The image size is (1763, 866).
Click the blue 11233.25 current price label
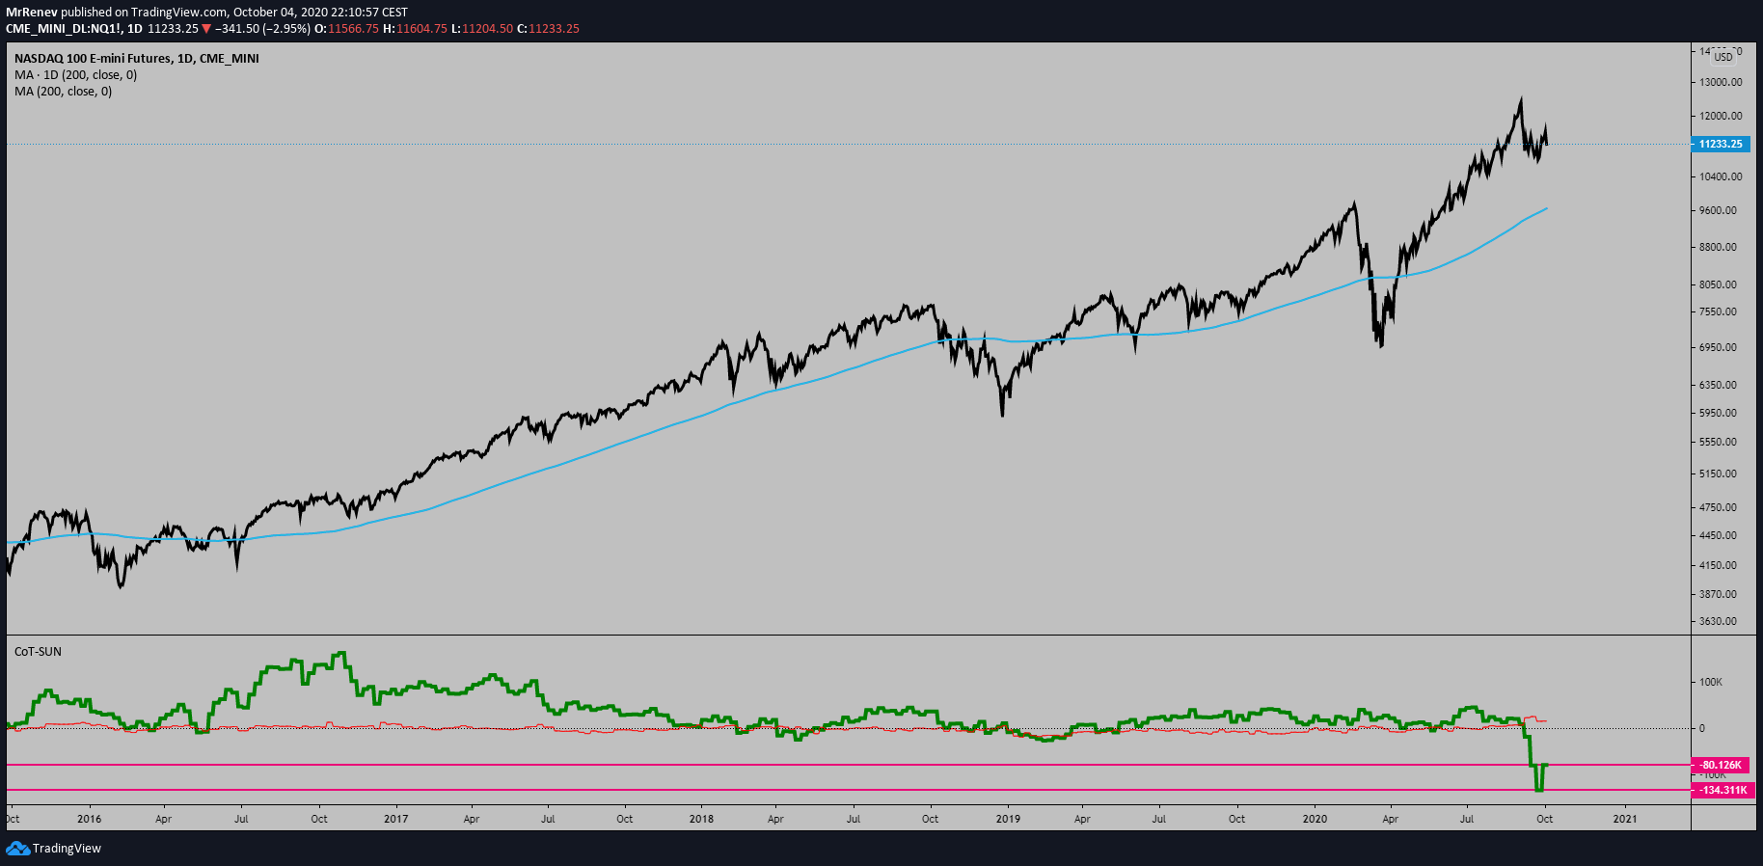(1721, 144)
